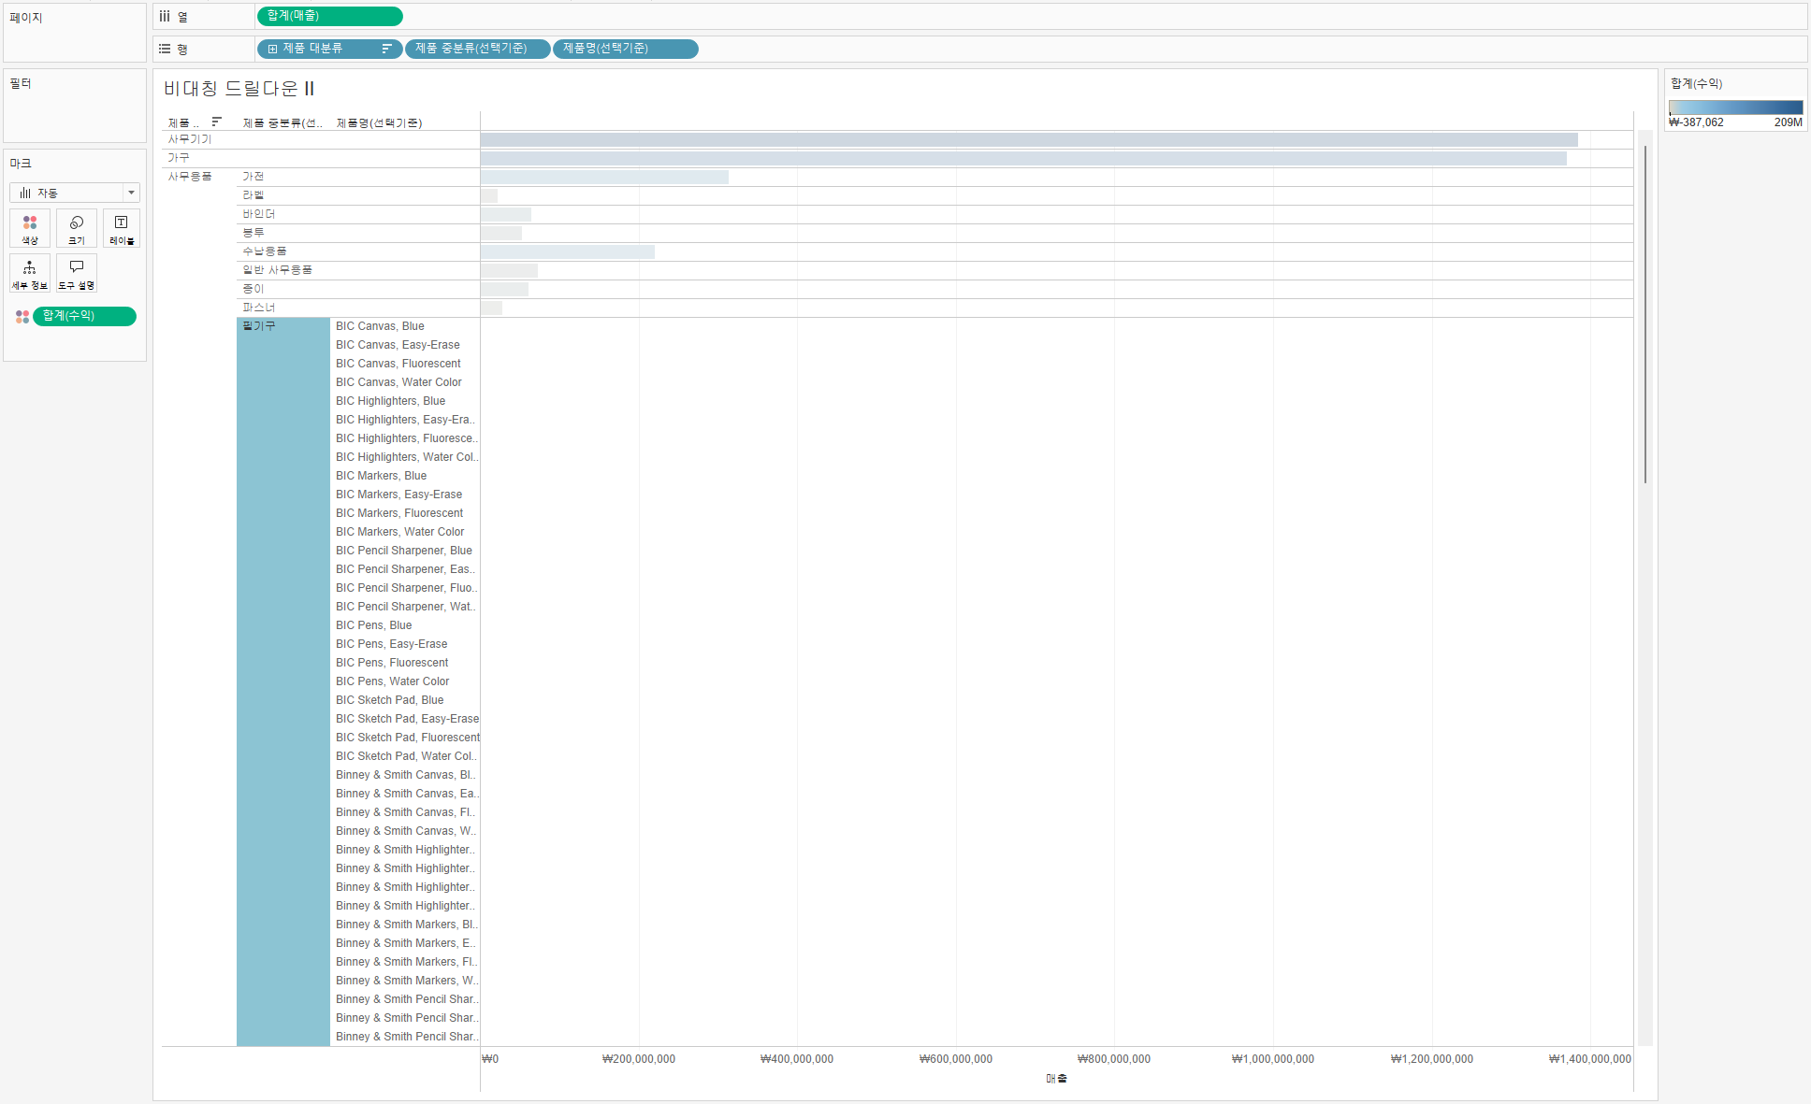Click sort icon in 제품 column header

[216, 122]
